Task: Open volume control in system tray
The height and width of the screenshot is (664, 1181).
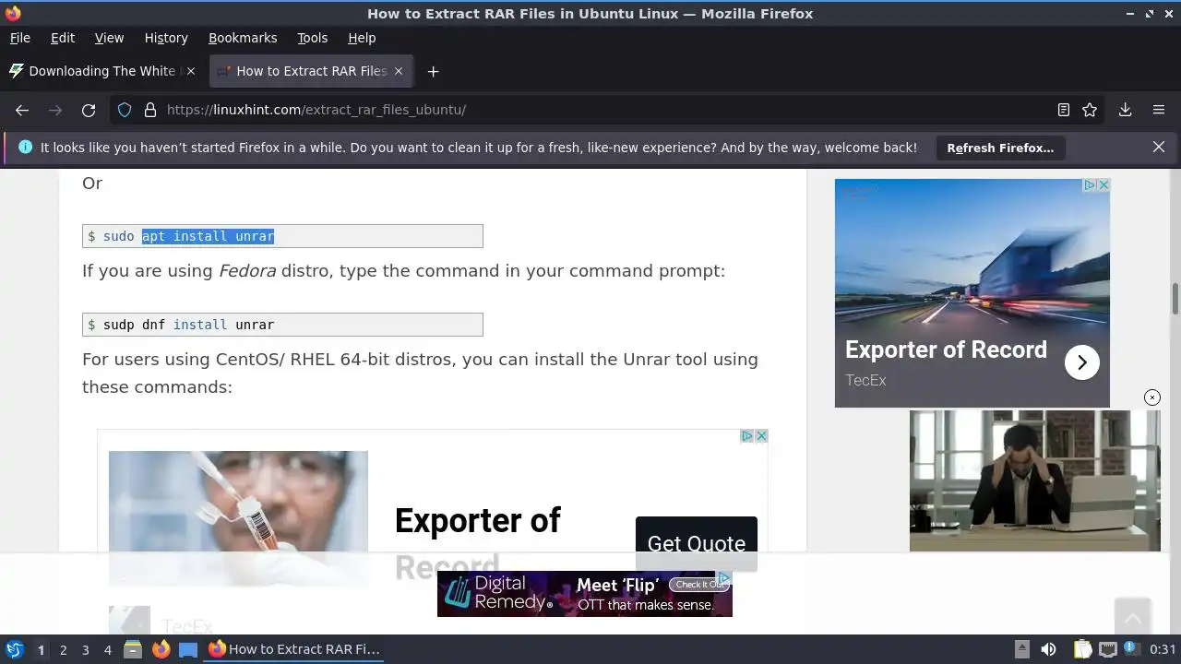Action: point(1048,649)
